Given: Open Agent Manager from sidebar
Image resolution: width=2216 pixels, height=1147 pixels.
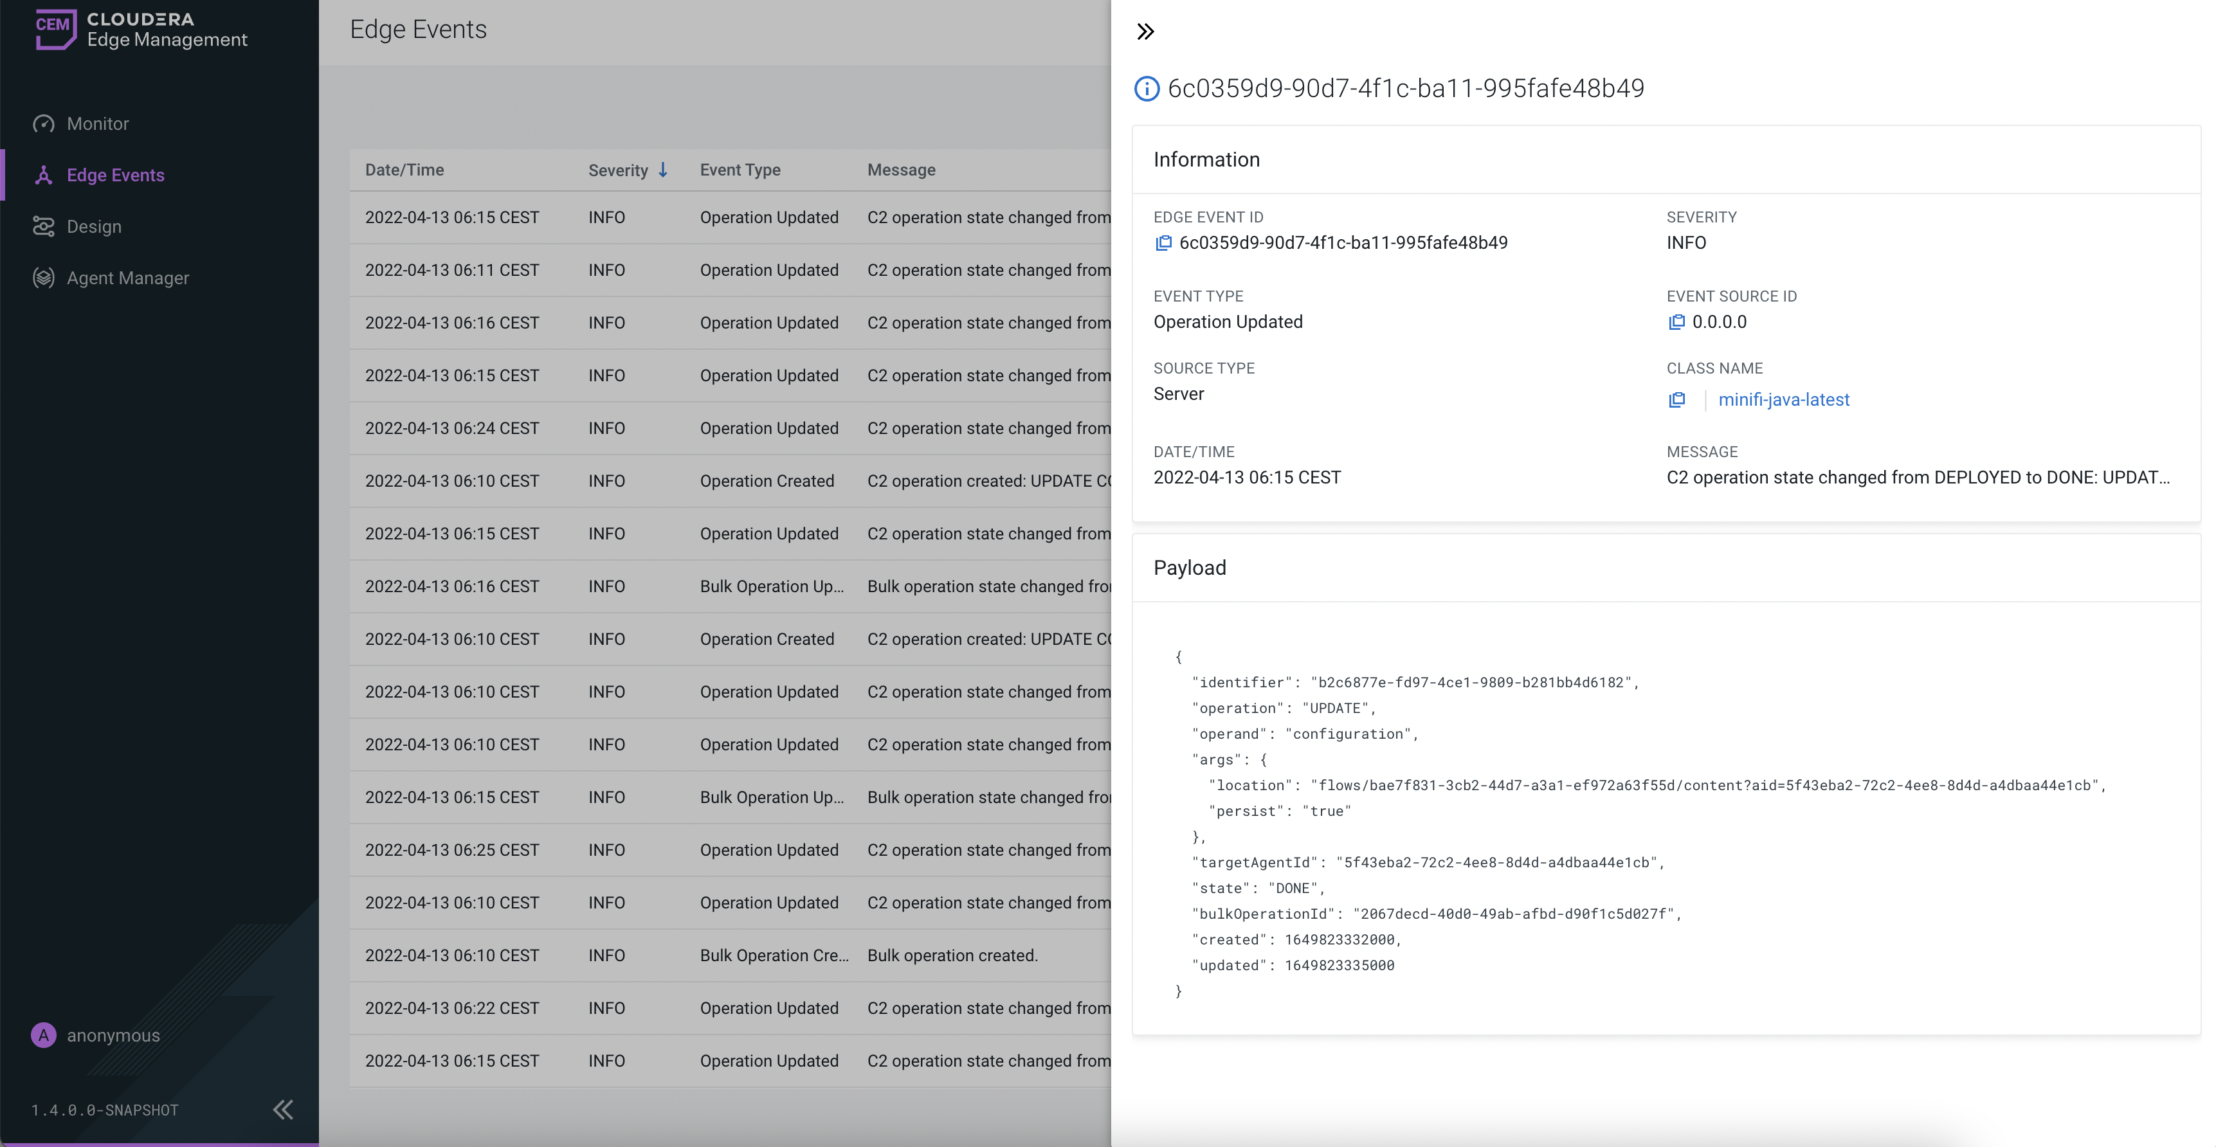Looking at the screenshot, I should click(x=127, y=278).
